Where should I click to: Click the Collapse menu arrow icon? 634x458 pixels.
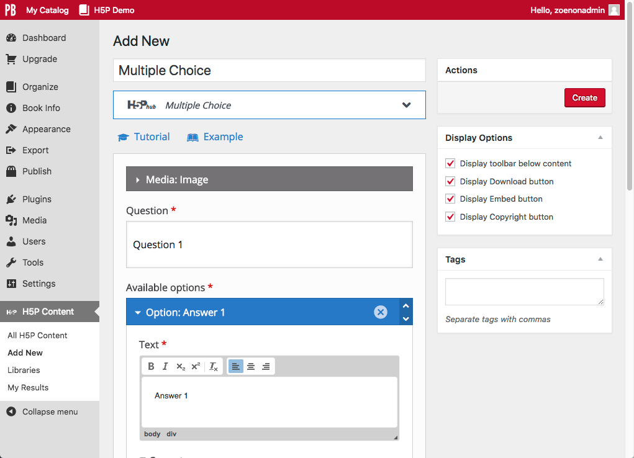point(11,411)
